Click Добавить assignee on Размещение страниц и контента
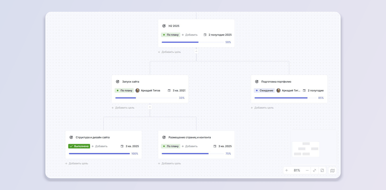The height and width of the screenshot is (190, 386). click(x=189, y=146)
